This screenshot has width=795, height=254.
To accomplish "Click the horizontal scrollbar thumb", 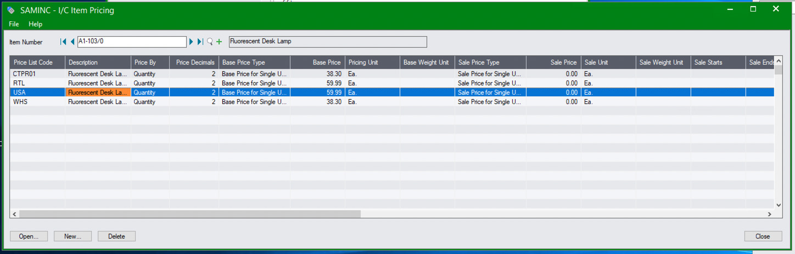I will (190, 213).
